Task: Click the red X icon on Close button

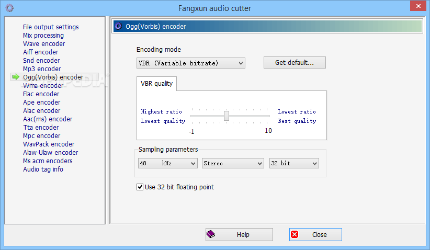Action: (x=295, y=234)
